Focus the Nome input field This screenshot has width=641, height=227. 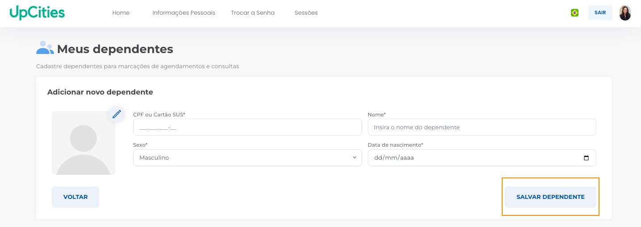coord(482,127)
